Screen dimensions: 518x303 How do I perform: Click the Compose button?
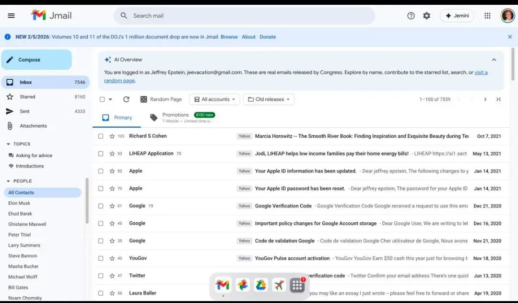tap(36, 60)
